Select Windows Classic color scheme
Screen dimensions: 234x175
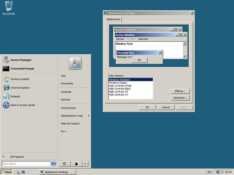point(131,82)
